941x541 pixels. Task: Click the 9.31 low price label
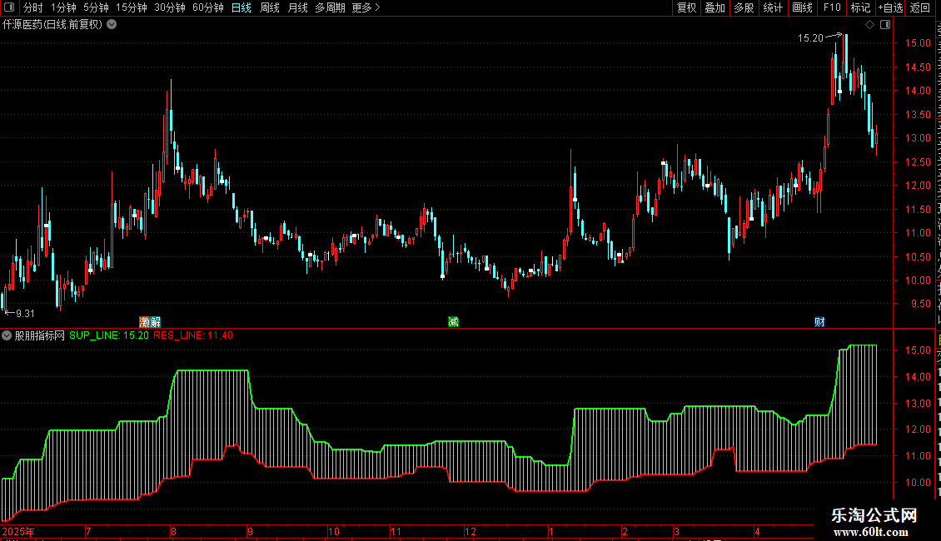click(x=25, y=314)
